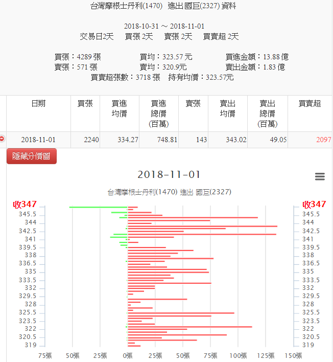Select the 2018-11-01 date cell in table
The height and width of the screenshot is (362, 333).
[38, 140]
